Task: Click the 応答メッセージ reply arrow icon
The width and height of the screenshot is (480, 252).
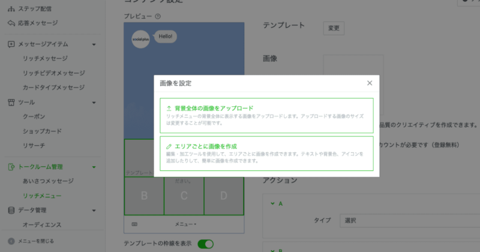Action: (11, 23)
